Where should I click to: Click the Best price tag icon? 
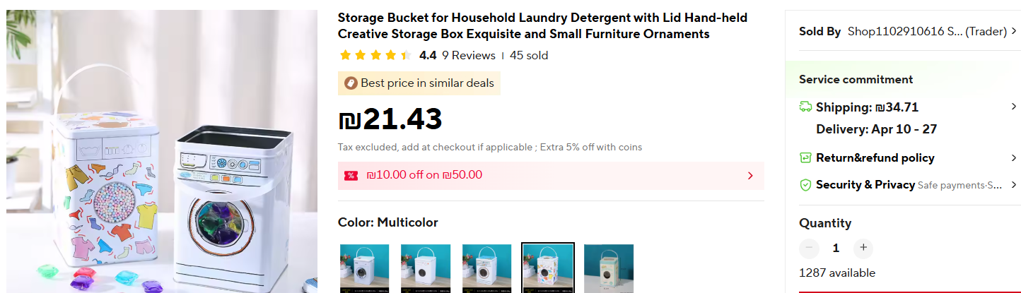coord(351,83)
